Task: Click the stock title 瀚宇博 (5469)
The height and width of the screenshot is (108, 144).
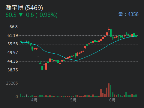Action: (x=24, y=8)
